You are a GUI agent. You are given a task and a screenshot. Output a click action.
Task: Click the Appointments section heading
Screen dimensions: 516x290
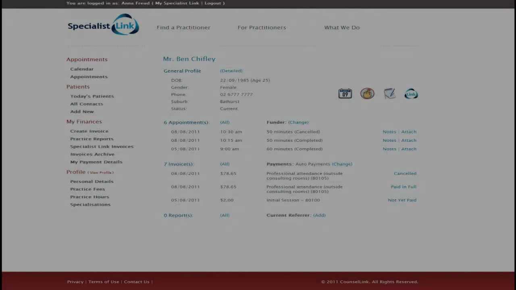tap(87, 59)
